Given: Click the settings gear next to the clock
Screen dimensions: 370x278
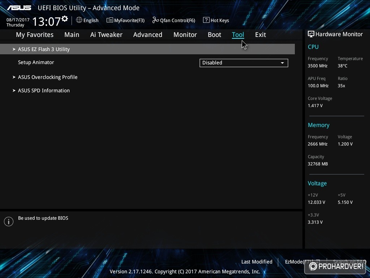Looking at the screenshot, I should click(x=65, y=19).
